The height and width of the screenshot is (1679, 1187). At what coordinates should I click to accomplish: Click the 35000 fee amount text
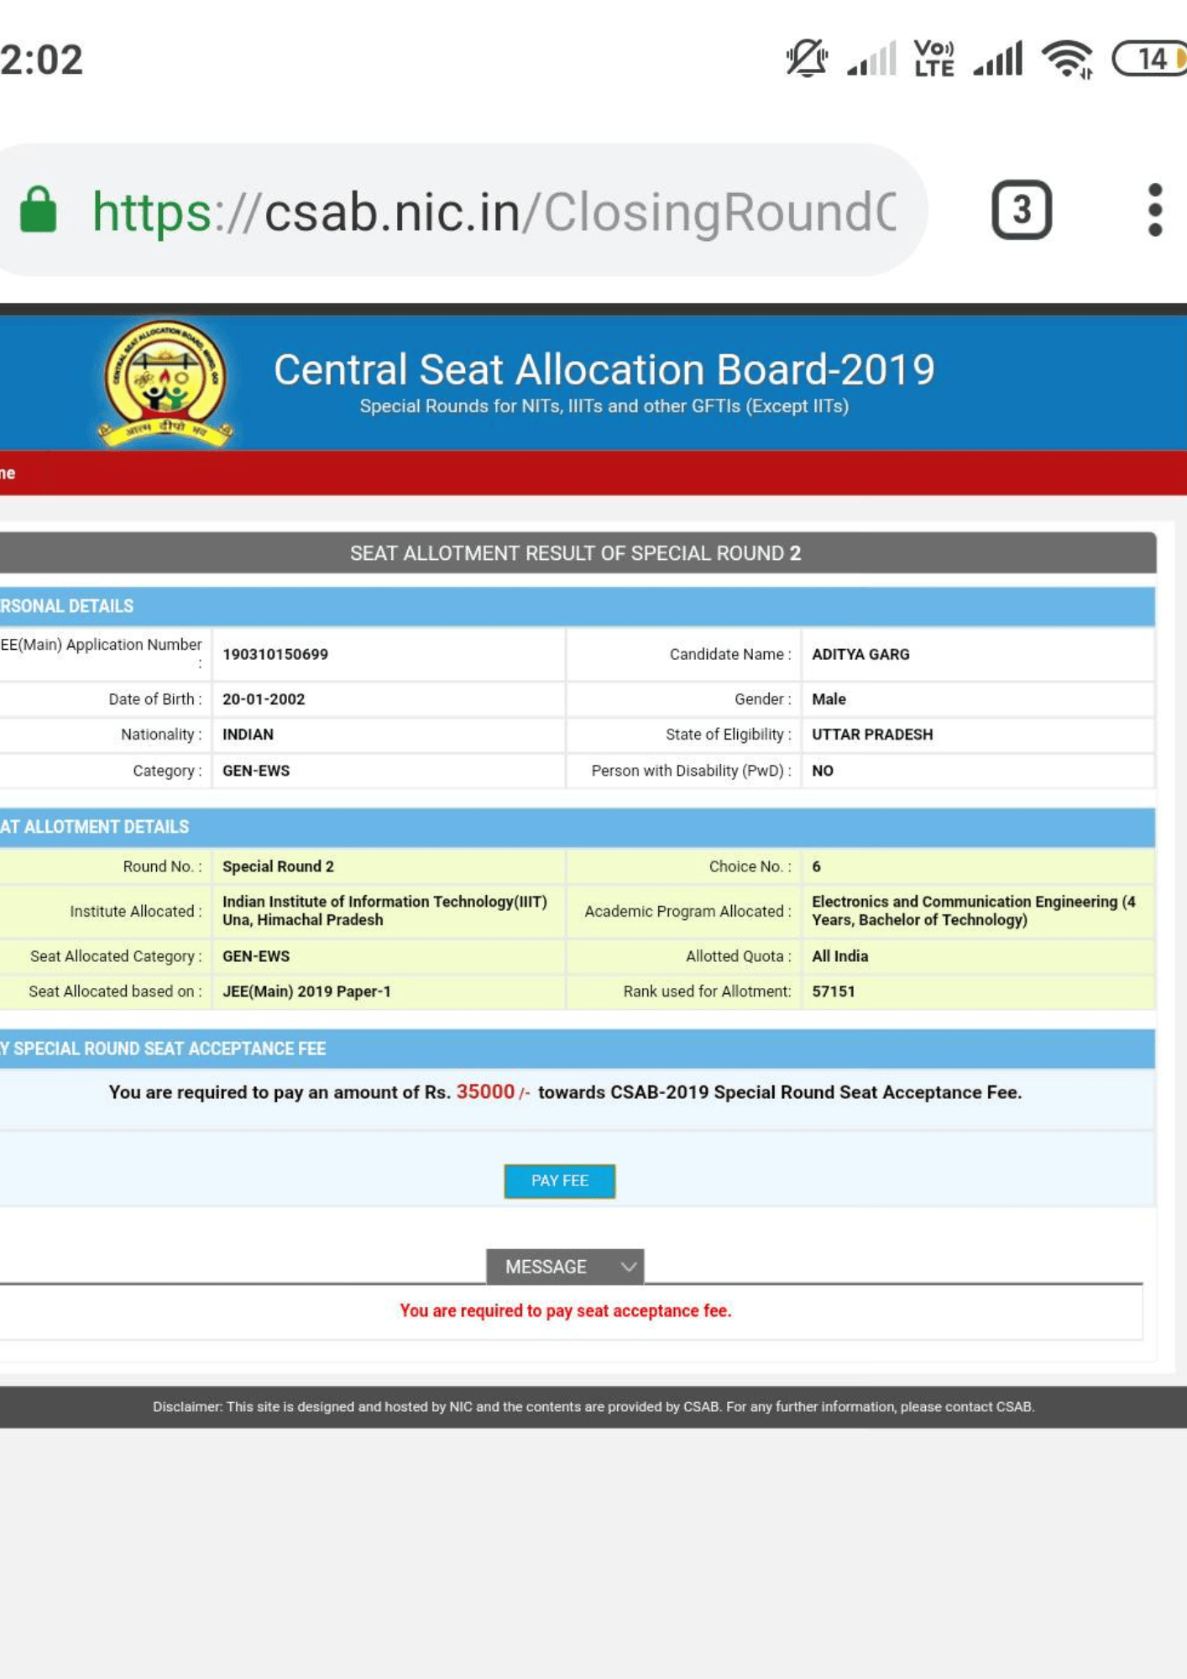point(484,1092)
